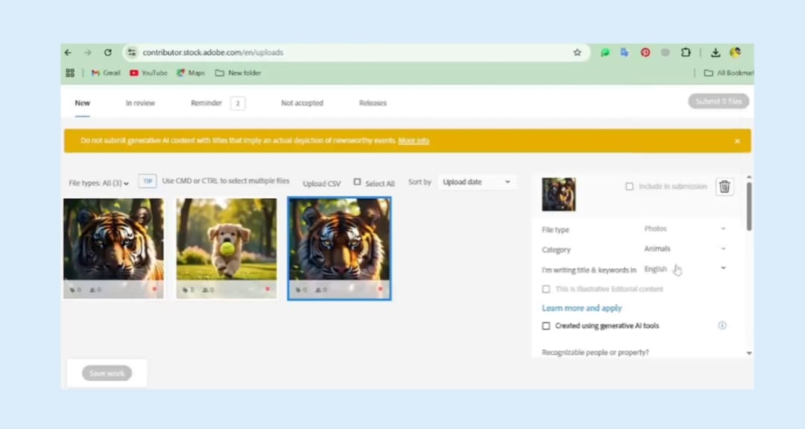805x429 pixels.
Task: Switch to the In review tab
Action: tap(140, 103)
